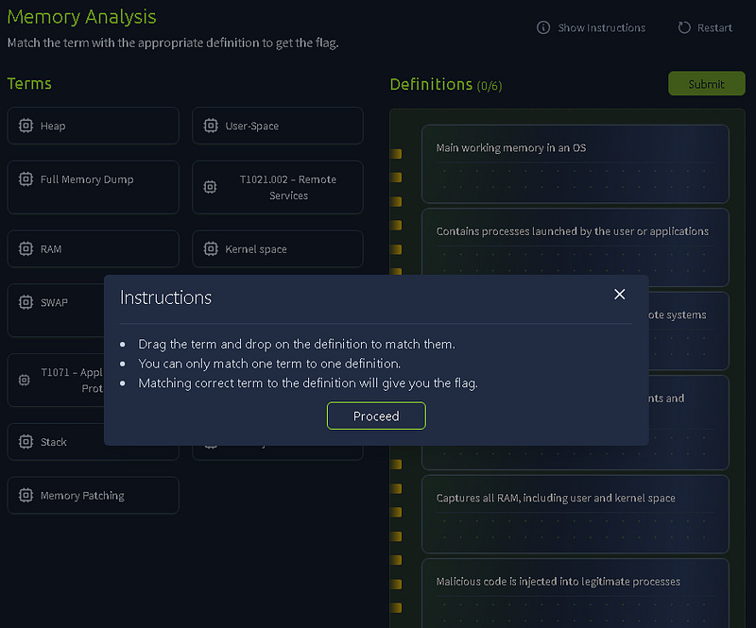This screenshot has height=628, width=756.
Task: Click 'Captures all RAM' definition box
Action: pyautogui.click(x=576, y=515)
